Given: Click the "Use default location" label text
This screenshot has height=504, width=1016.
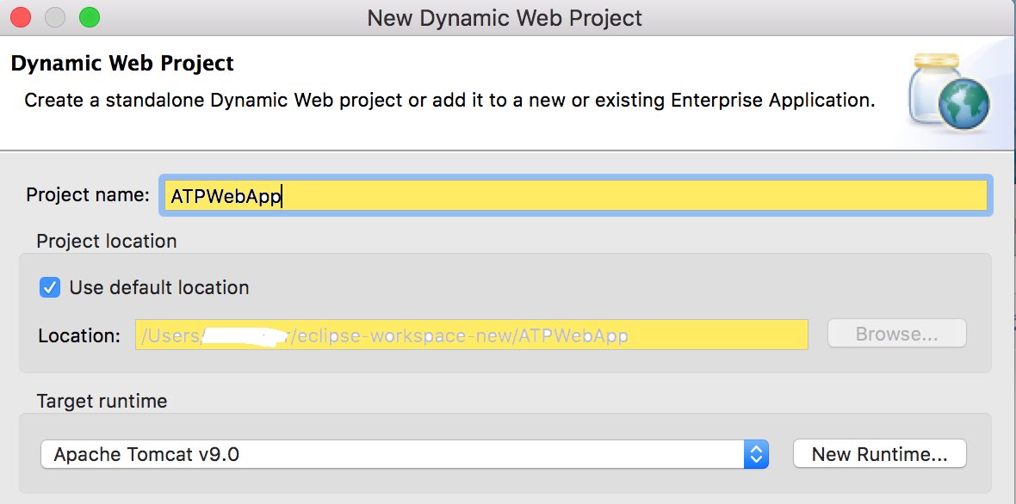Looking at the screenshot, I should (x=159, y=287).
